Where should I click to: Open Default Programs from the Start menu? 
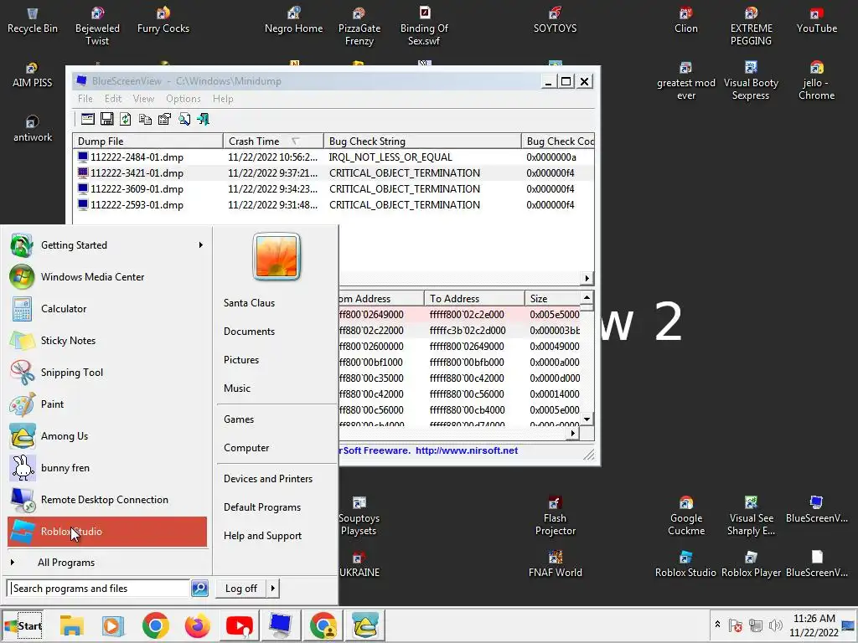click(262, 507)
